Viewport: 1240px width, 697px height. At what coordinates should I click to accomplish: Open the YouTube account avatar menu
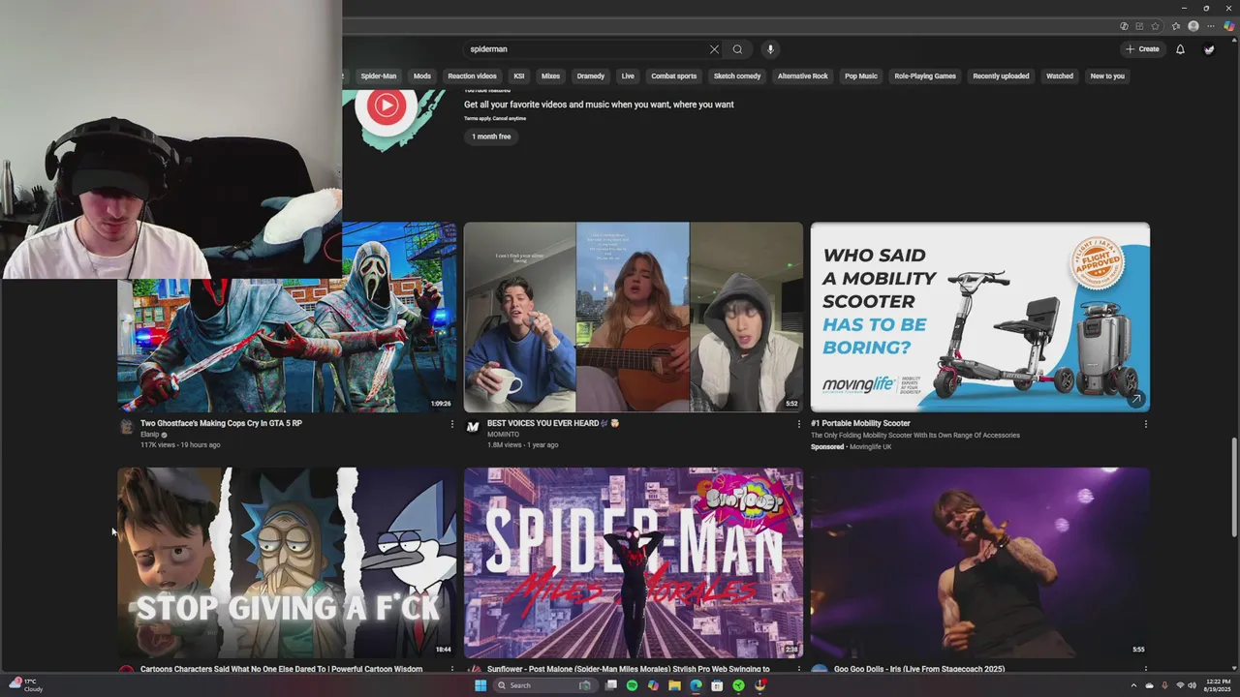click(1209, 49)
